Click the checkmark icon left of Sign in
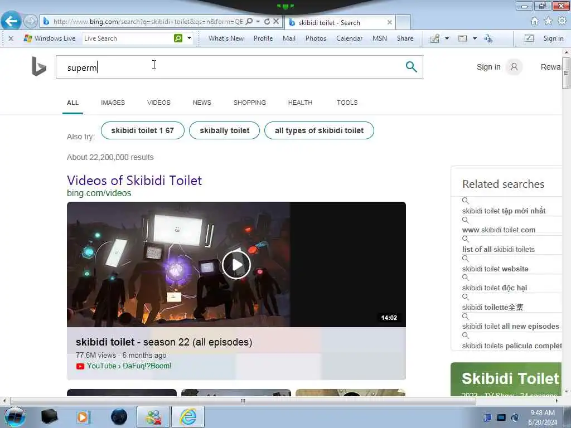571x428 pixels. pyautogui.click(x=529, y=38)
